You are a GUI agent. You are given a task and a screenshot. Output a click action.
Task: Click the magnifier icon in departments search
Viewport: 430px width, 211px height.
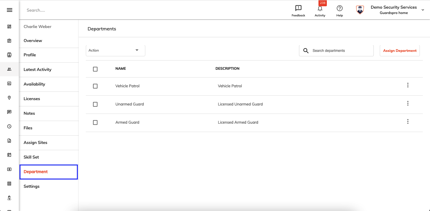(306, 51)
